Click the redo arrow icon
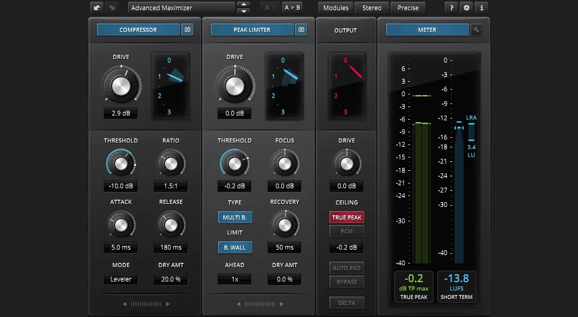Image resolution: width=578 pixels, height=317 pixels. point(112,8)
